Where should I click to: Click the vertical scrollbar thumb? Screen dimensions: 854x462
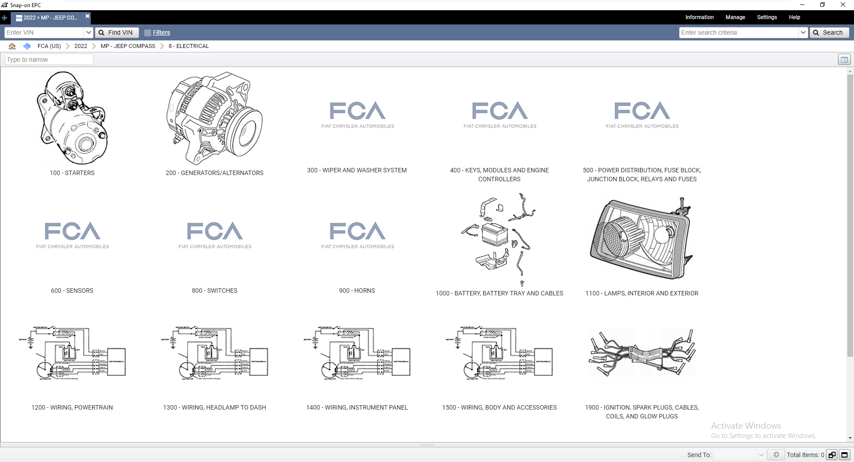click(850, 215)
